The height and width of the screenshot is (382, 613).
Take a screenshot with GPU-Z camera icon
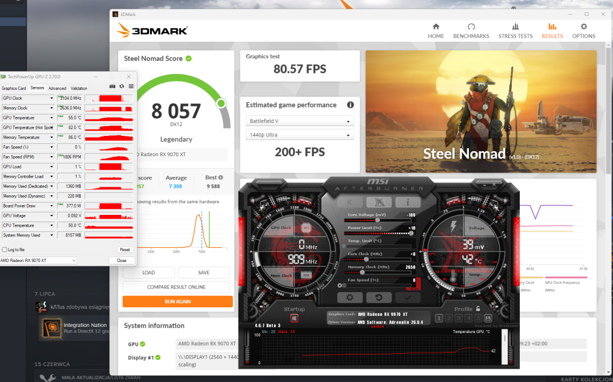click(x=112, y=86)
